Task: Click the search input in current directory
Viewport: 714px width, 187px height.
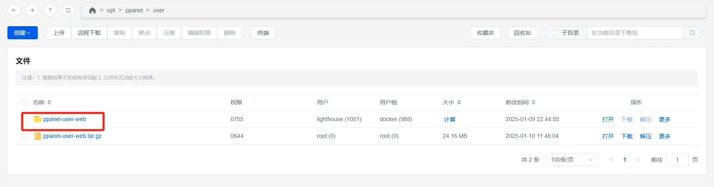Action: coord(635,33)
